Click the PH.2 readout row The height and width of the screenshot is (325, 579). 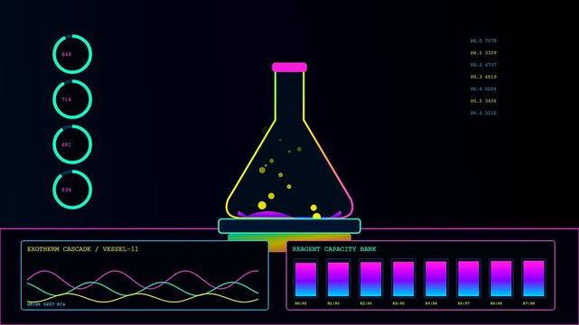483,65
